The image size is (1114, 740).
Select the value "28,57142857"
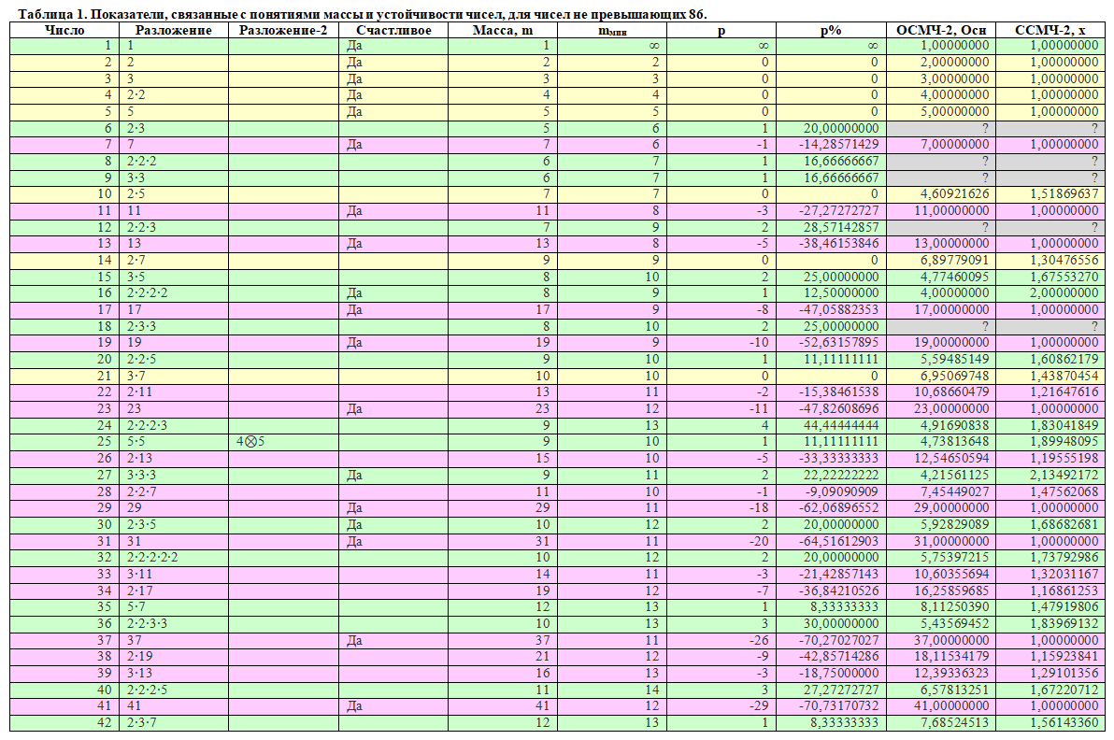(x=842, y=227)
